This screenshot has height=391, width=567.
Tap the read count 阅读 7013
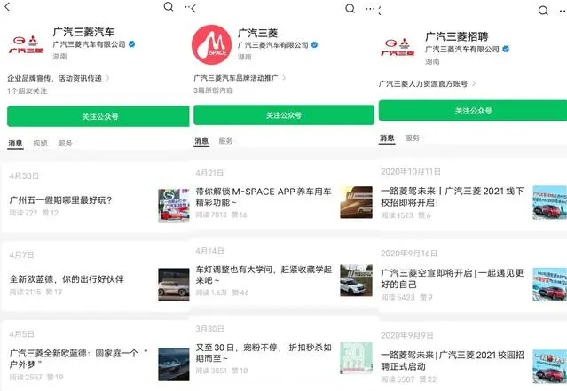click(211, 215)
